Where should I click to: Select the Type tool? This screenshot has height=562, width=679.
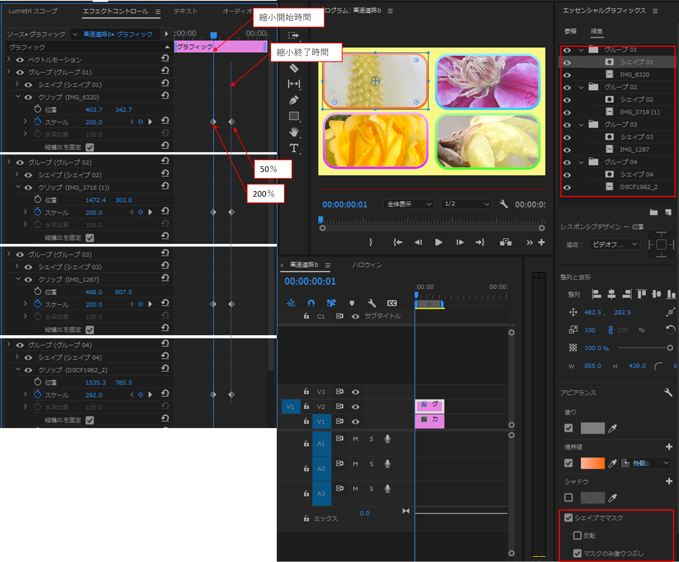tap(293, 148)
